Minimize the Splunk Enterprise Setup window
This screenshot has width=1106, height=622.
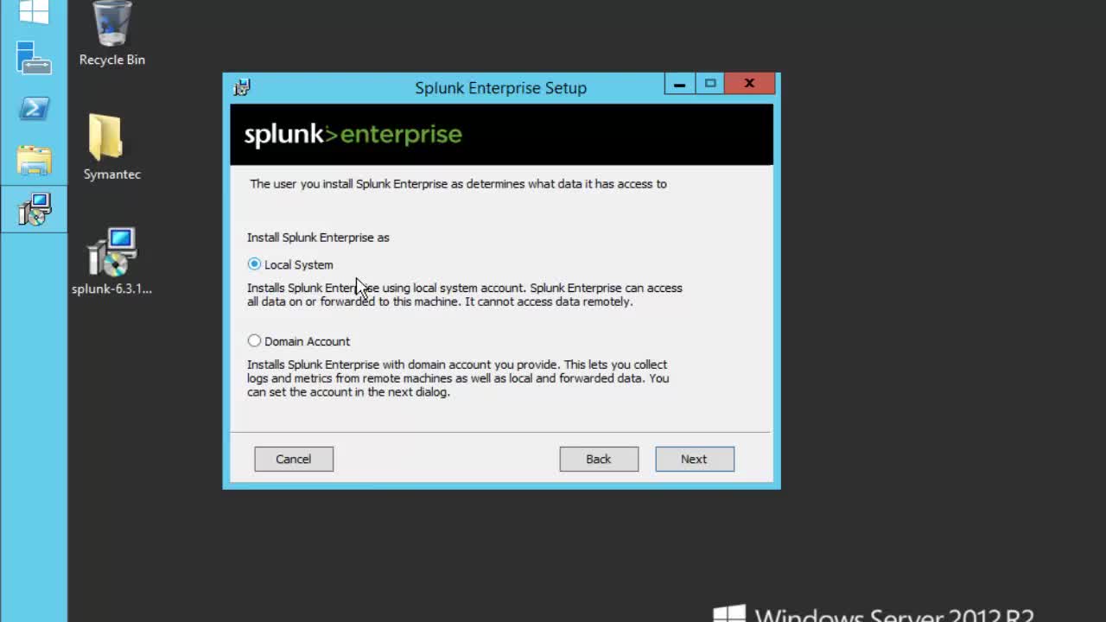pyautogui.click(x=679, y=84)
